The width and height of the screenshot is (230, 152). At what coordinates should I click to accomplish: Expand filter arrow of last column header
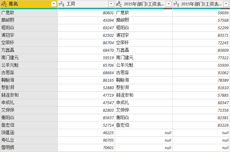pyautogui.click(x=226, y=4)
